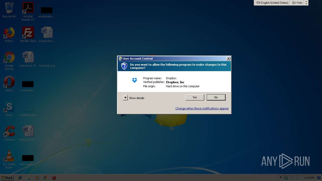Screen dimensions: 322x181
Task: Show hidden tray icons arrow
Action: tap(280, 178)
